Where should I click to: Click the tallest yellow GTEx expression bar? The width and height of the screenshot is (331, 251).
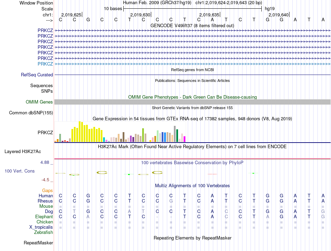[x=80, y=131]
